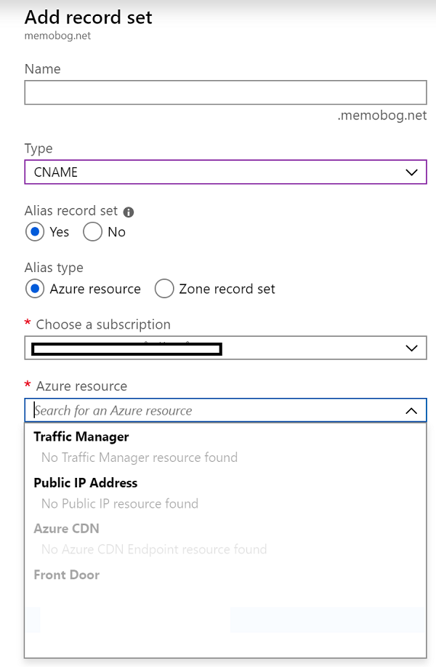
Task: Click into the Name text field
Action: [x=225, y=92]
